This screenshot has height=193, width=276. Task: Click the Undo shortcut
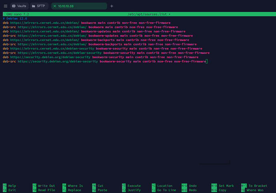(189, 186)
